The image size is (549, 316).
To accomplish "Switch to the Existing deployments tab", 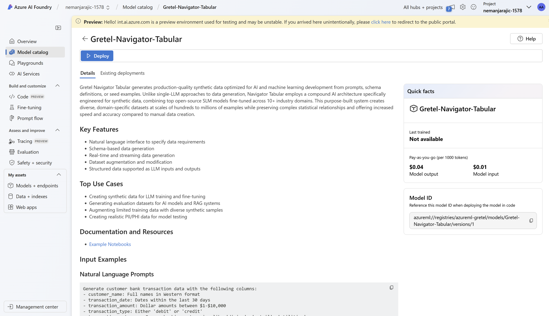I will (122, 73).
